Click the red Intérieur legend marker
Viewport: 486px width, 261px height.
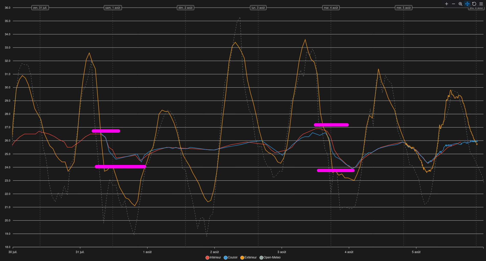click(207, 258)
